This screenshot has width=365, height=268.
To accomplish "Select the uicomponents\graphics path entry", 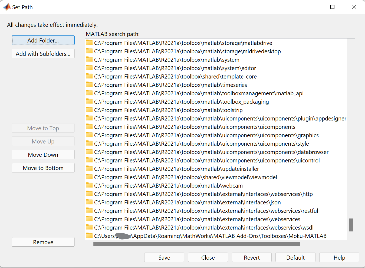I will (x=206, y=135).
